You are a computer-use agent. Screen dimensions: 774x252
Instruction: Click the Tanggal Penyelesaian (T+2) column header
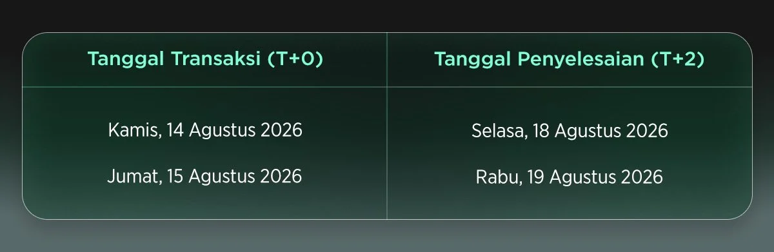[569, 59]
